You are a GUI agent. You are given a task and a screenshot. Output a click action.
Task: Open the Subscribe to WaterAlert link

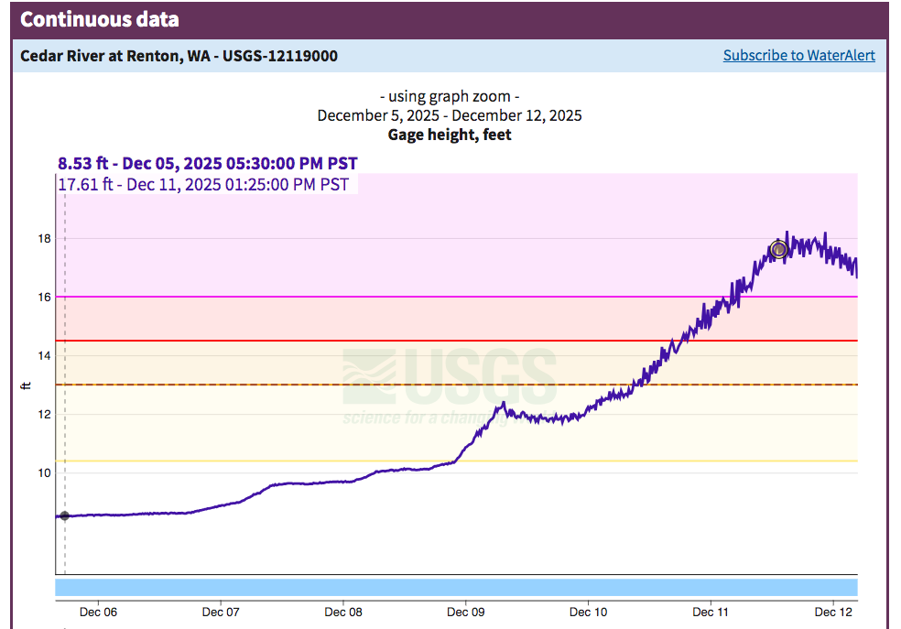(798, 56)
